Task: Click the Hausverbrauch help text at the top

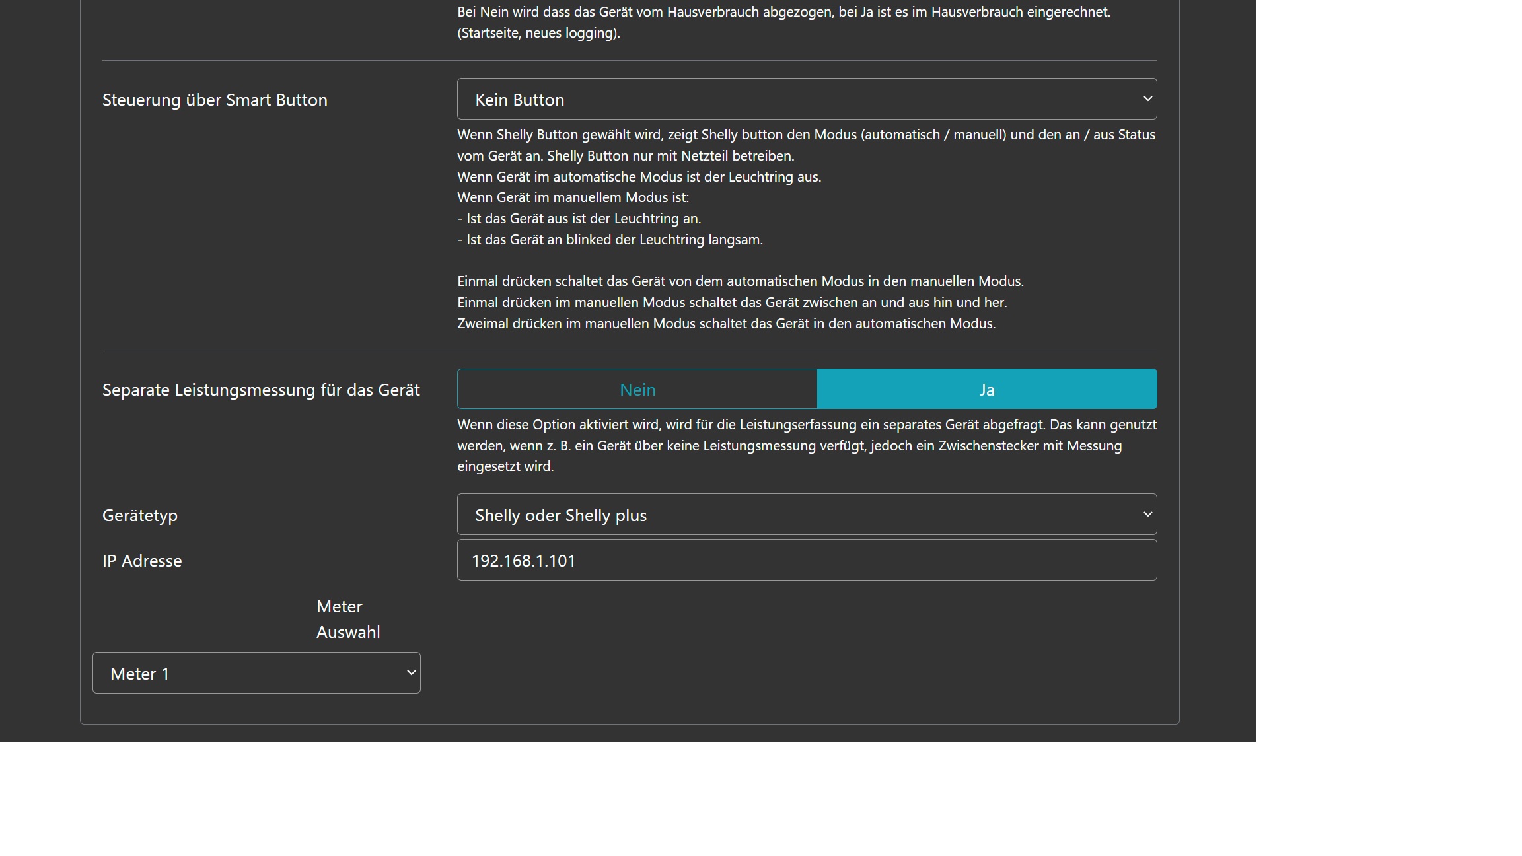Action: coord(783,12)
